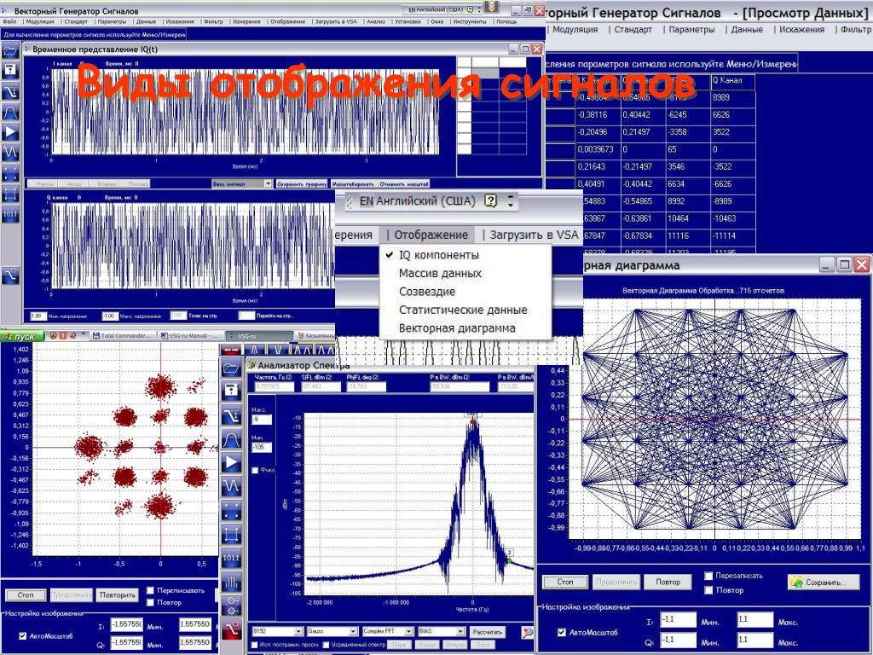Click 'Рассчитать' button in Spectrum Analyzer
This screenshot has width=873, height=655.
[487, 632]
